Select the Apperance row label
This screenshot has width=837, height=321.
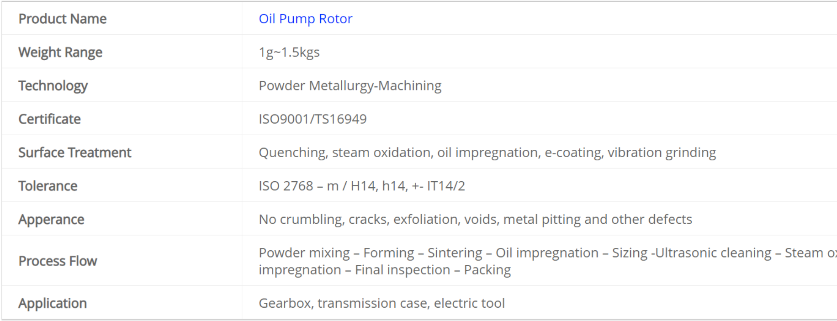(51, 220)
